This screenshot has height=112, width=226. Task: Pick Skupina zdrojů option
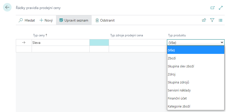pos(178,82)
